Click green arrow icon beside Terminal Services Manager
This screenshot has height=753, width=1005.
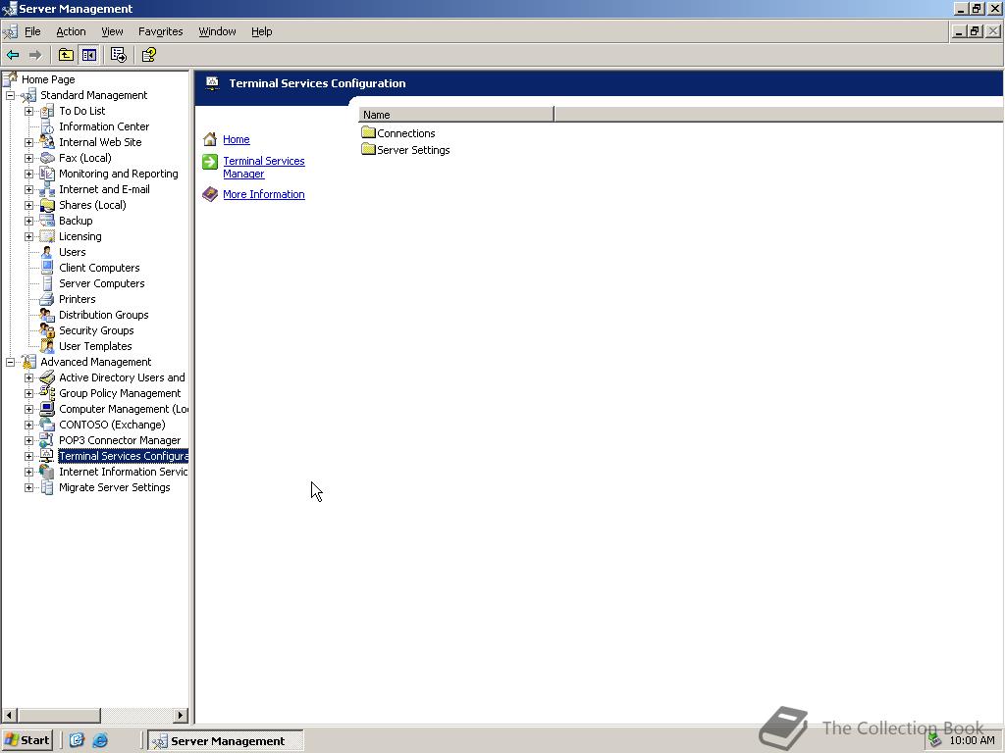[x=210, y=162]
